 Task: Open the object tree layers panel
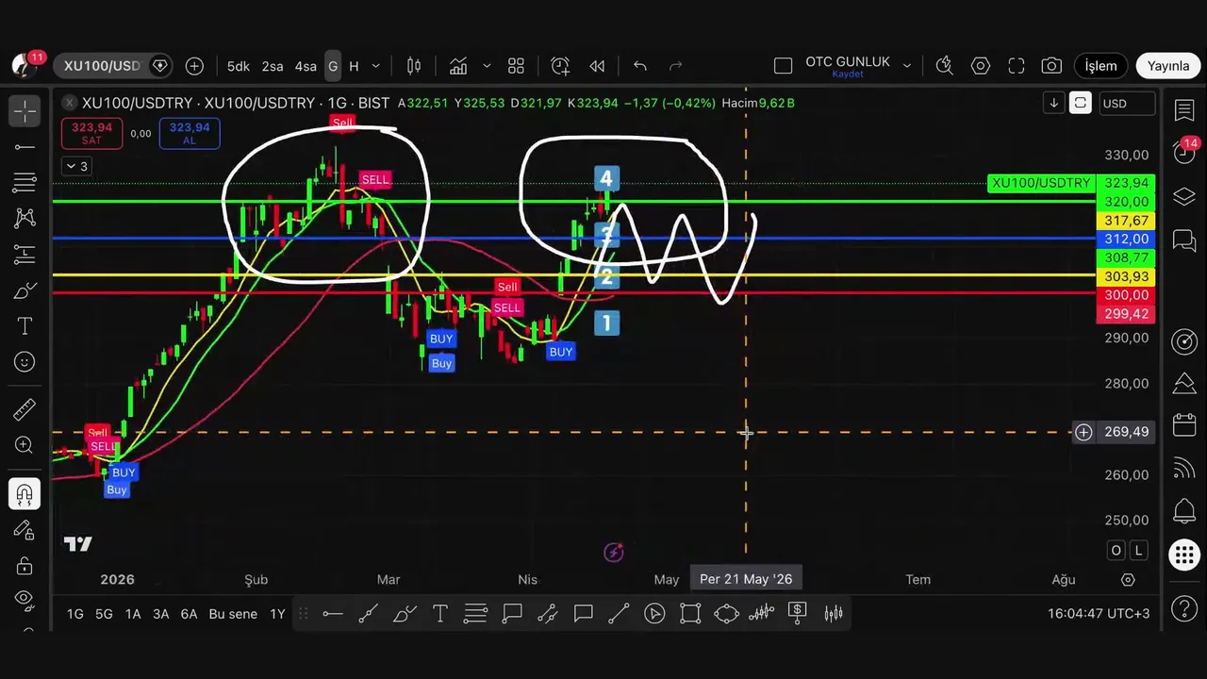pos(1184,196)
